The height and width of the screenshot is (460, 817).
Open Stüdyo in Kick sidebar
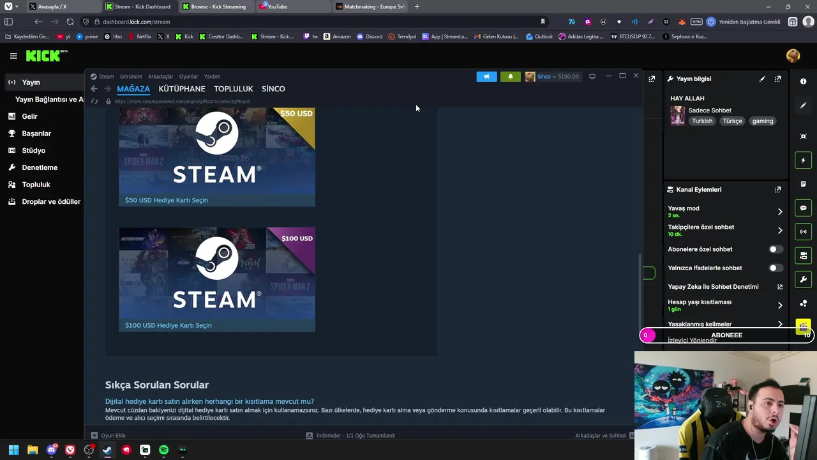pyautogui.click(x=33, y=151)
